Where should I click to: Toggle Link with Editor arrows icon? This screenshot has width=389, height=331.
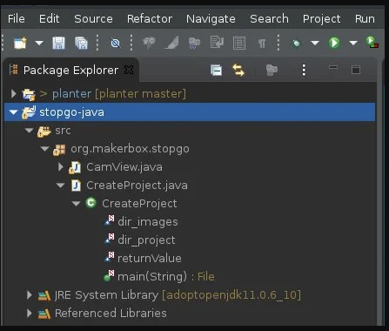pyautogui.click(x=238, y=70)
